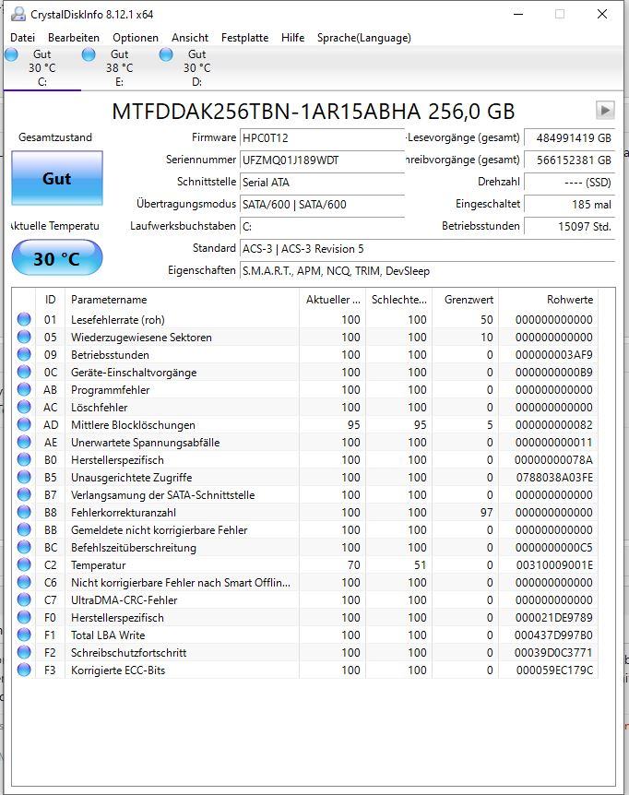
Task: Click status icon for Total LBA Write
Action: pyautogui.click(x=24, y=635)
